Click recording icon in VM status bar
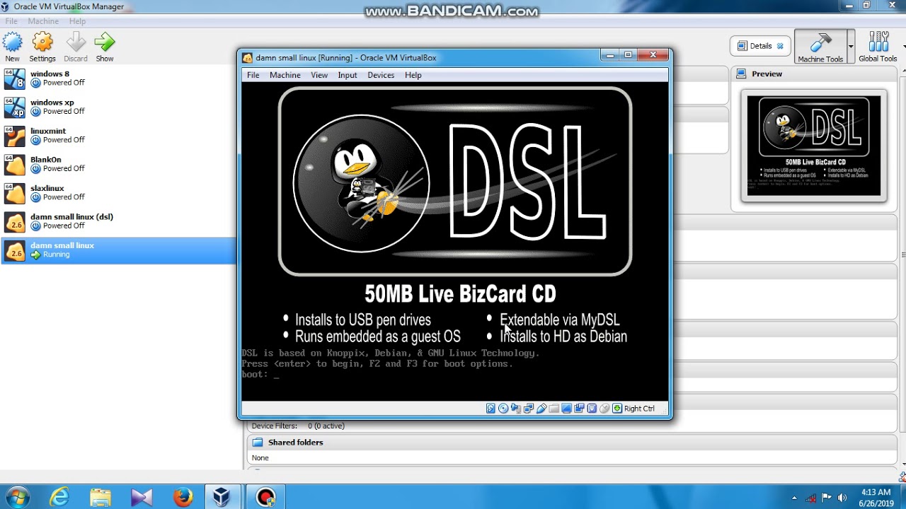Viewport: 906px width, 509px height. [579, 409]
